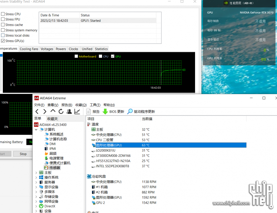The width and height of the screenshot is (277, 213).
Task: Open the 文件(F) menu
Action: coord(39,105)
